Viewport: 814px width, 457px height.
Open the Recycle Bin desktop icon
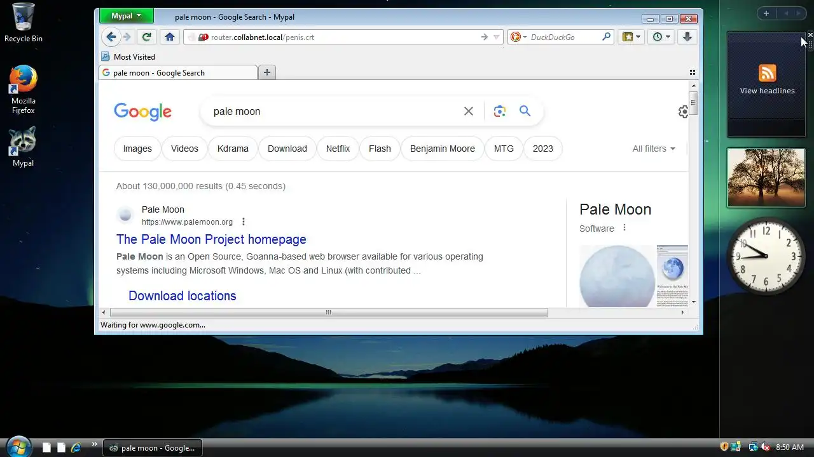tap(23, 23)
